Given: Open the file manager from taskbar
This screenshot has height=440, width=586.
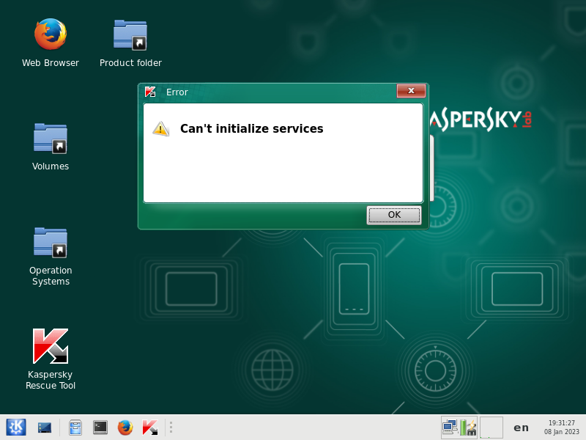Looking at the screenshot, I should 75,427.
